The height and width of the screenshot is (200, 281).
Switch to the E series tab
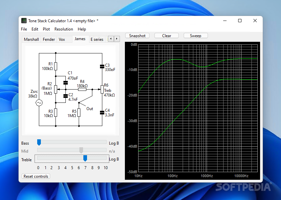click(97, 39)
